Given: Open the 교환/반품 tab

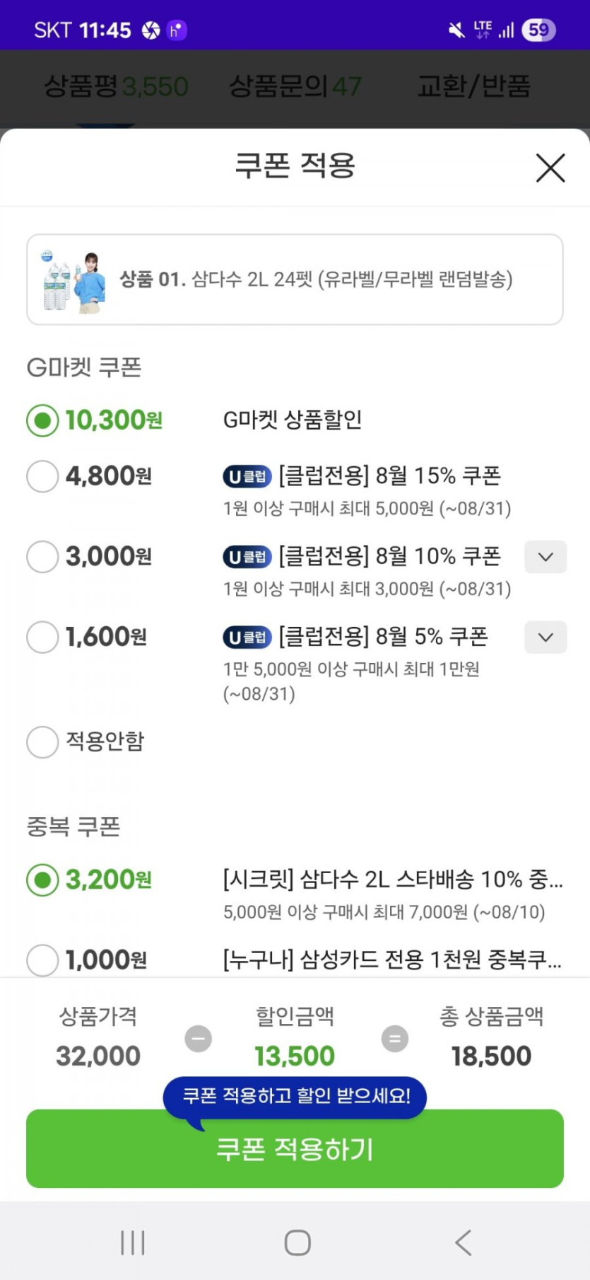Looking at the screenshot, I should click(473, 87).
